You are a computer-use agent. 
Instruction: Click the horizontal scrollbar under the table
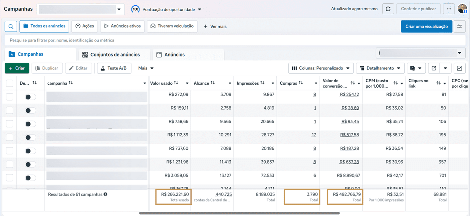[x=239, y=213]
